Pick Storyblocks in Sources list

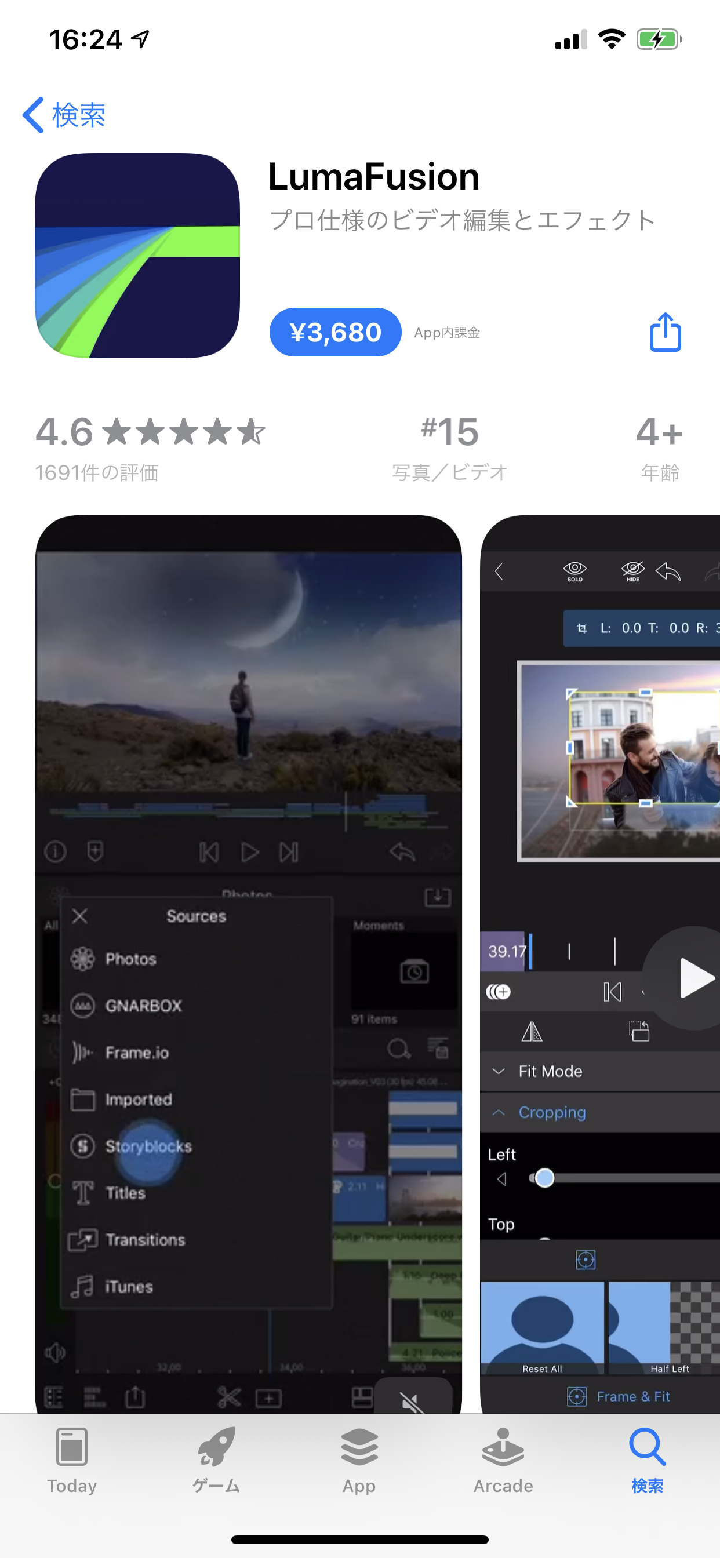point(197,1146)
